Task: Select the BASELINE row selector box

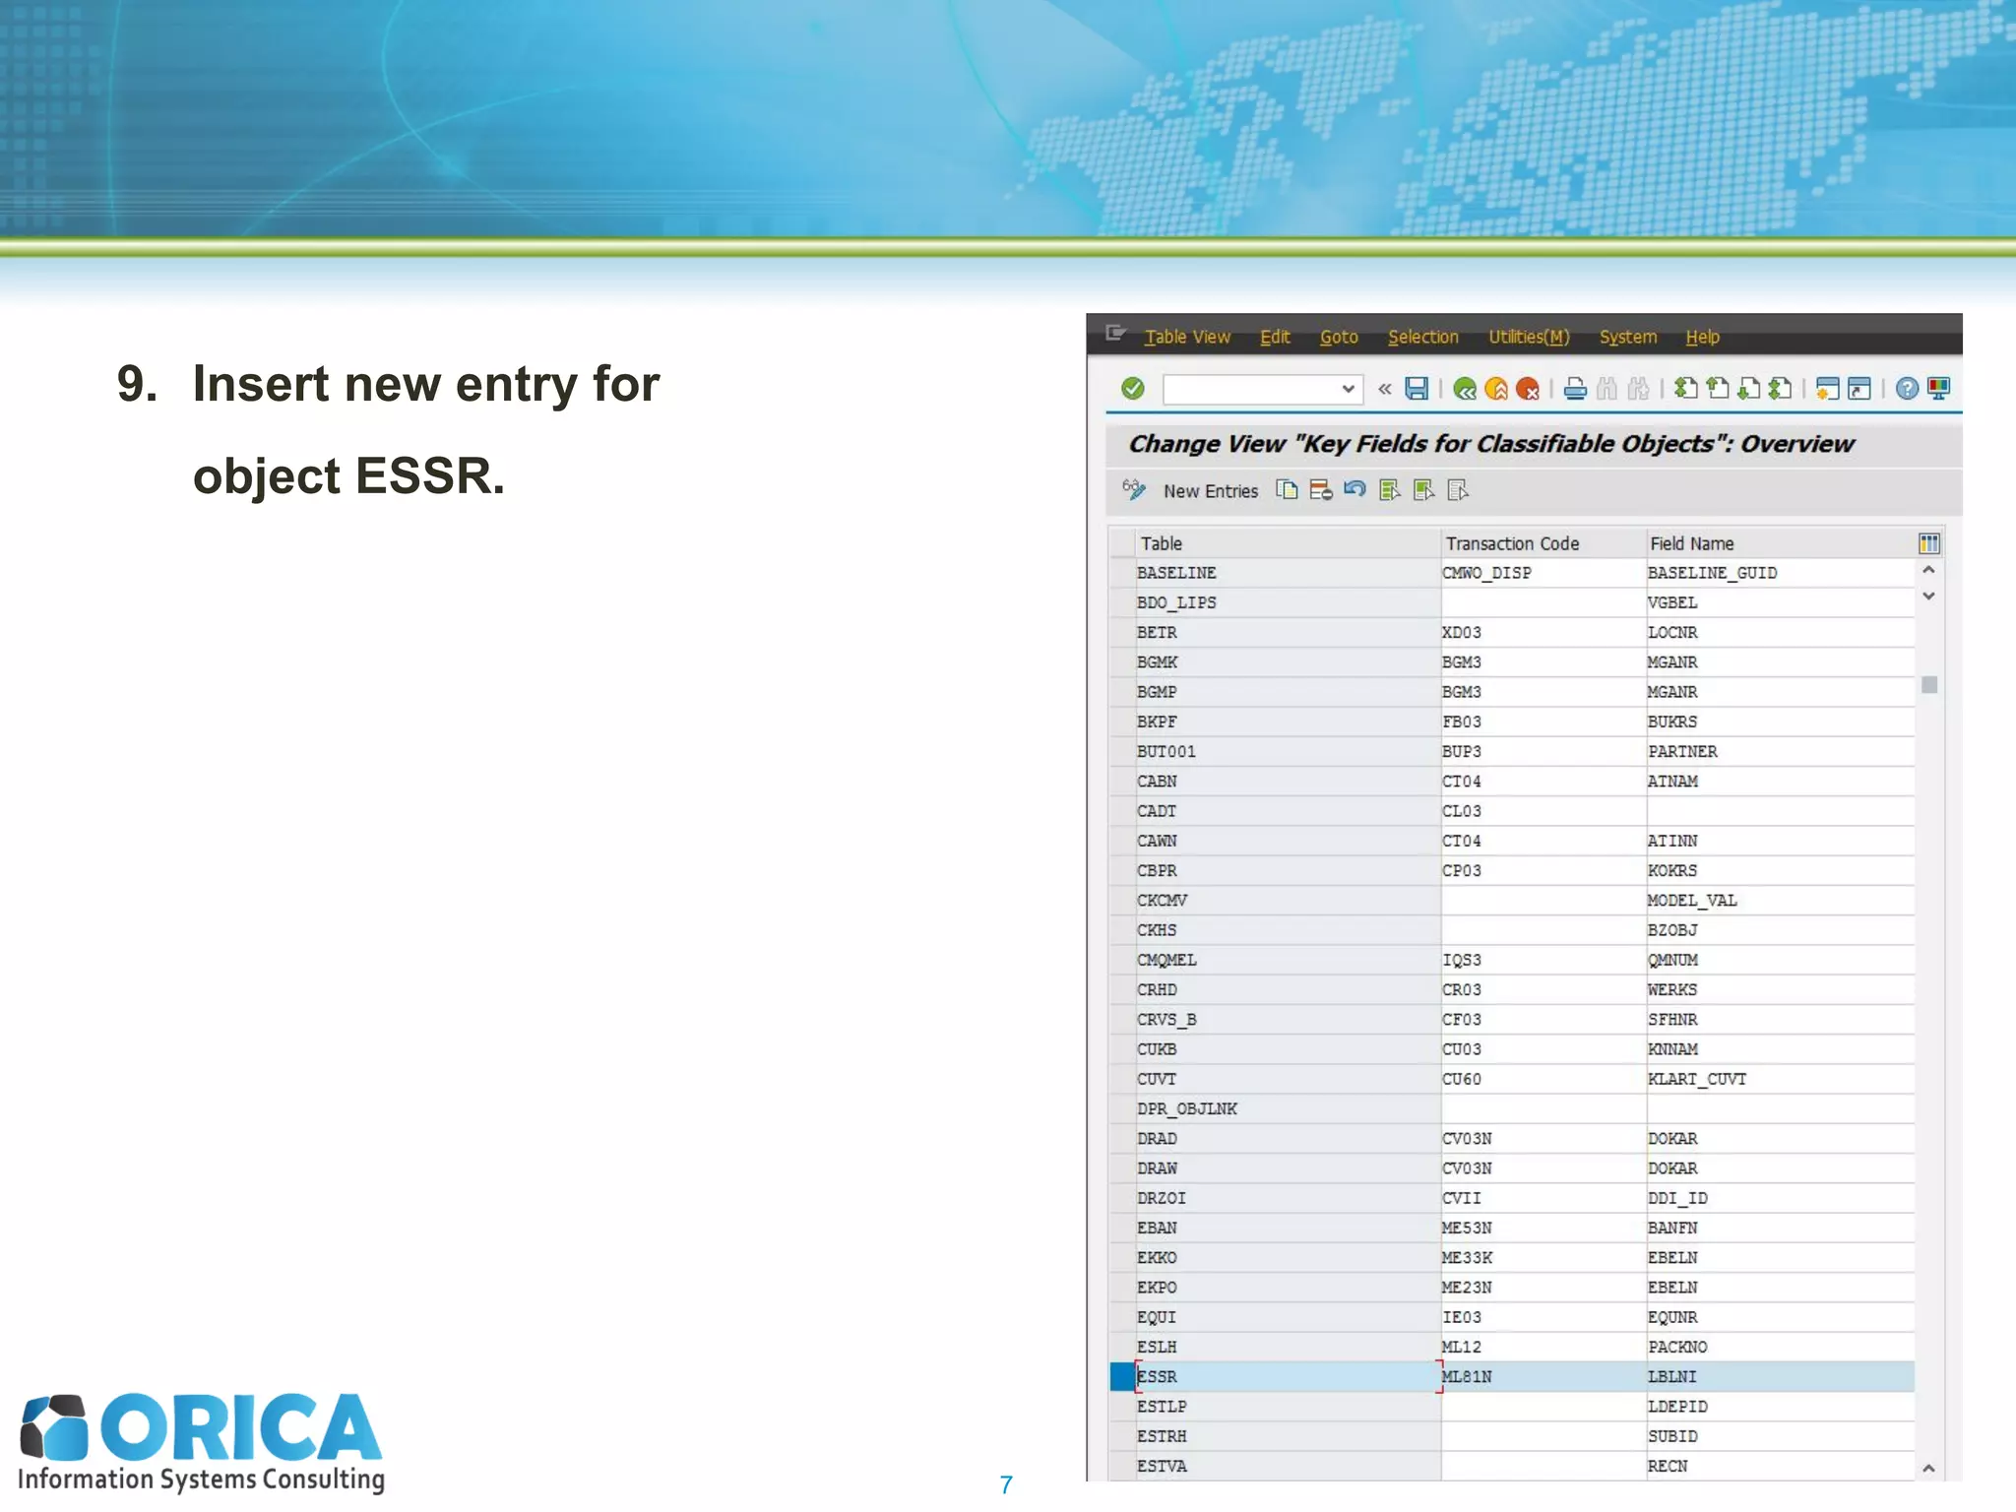Action: pyautogui.click(x=1121, y=573)
